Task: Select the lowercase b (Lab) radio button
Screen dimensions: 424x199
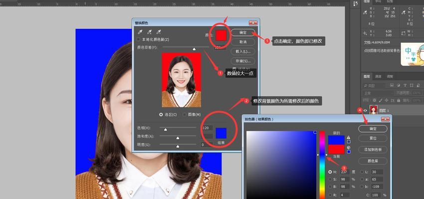Action: (362, 187)
